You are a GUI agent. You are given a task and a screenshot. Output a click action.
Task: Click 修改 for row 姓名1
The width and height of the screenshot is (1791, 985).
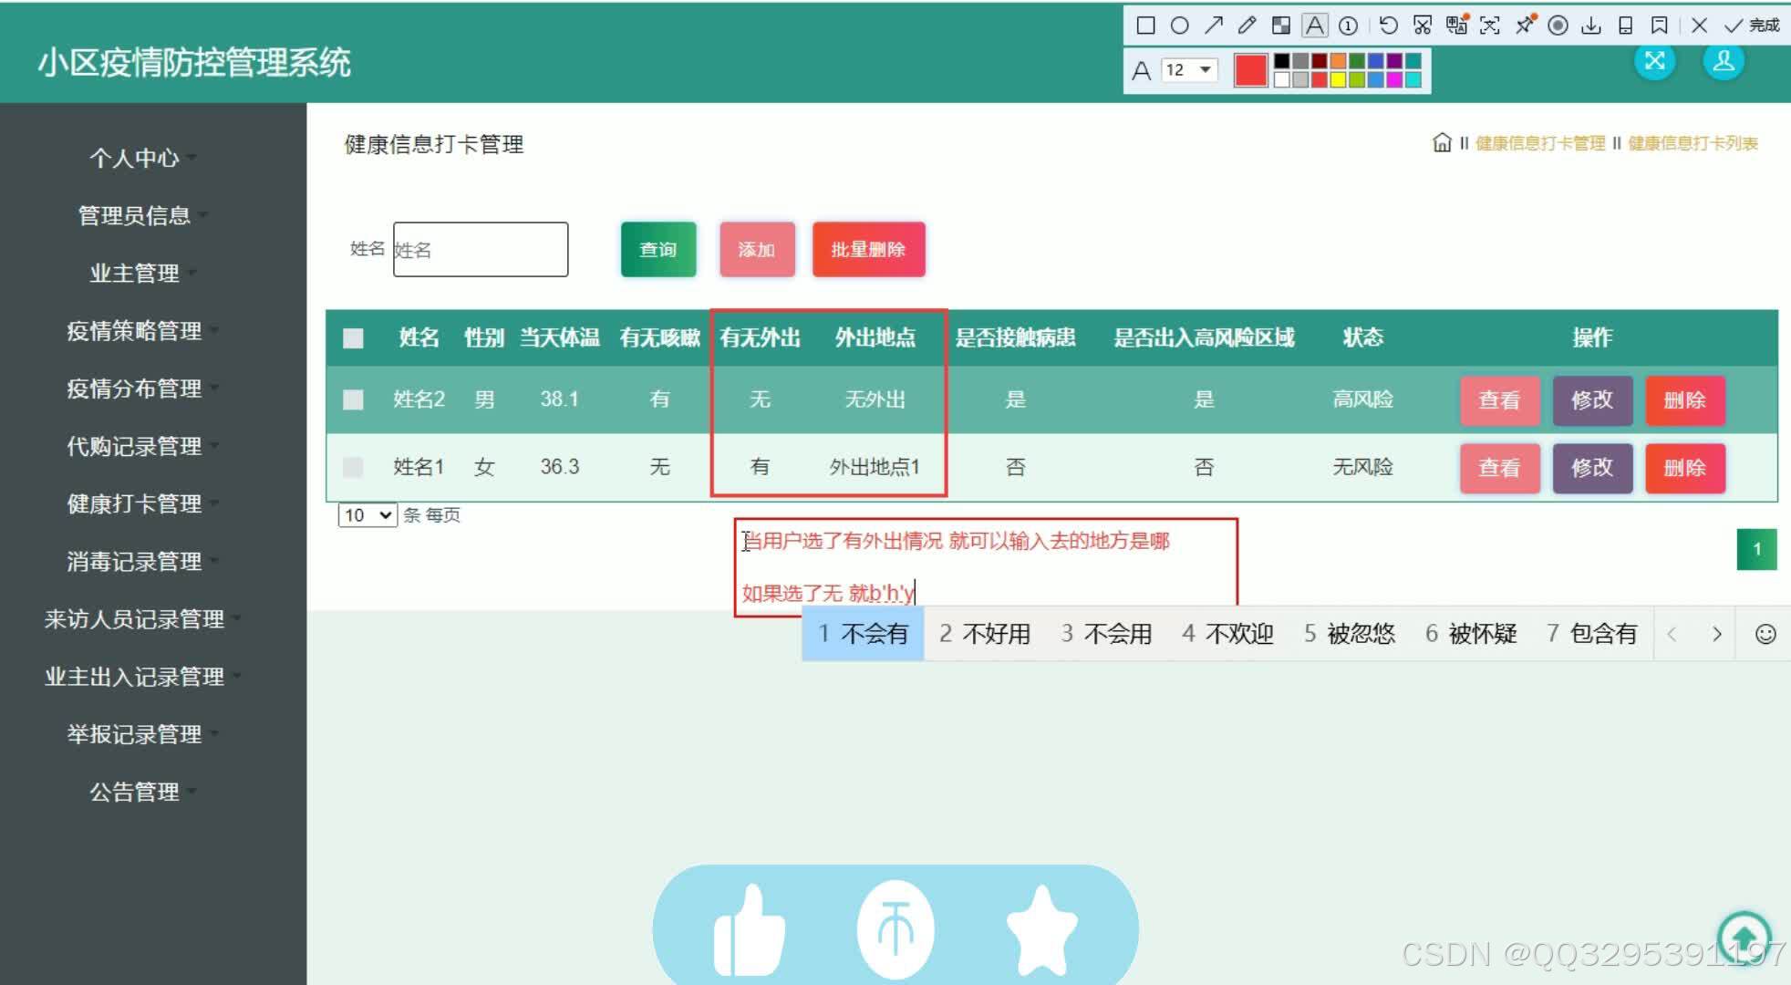[x=1592, y=468]
